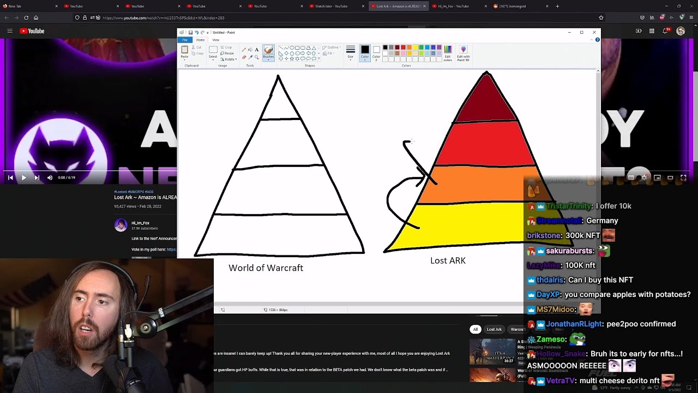Viewport: 698px width, 393px height.
Task: Click the Hi_Im_Fox channel name
Action: (x=140, y=223)
